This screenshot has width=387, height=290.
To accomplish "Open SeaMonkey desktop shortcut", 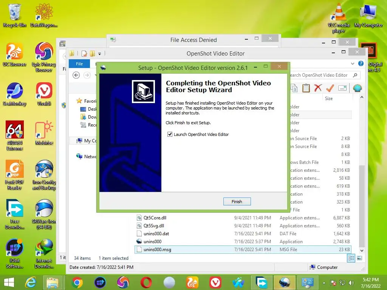I will coord(14,94).
